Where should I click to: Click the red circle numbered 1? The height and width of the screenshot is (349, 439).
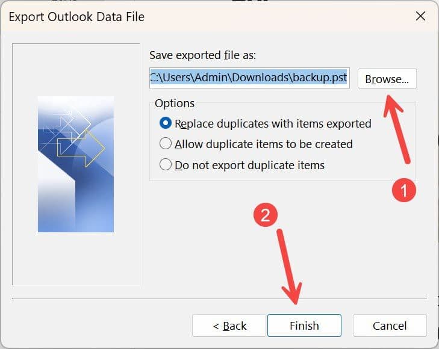click(x=404, y=190)
